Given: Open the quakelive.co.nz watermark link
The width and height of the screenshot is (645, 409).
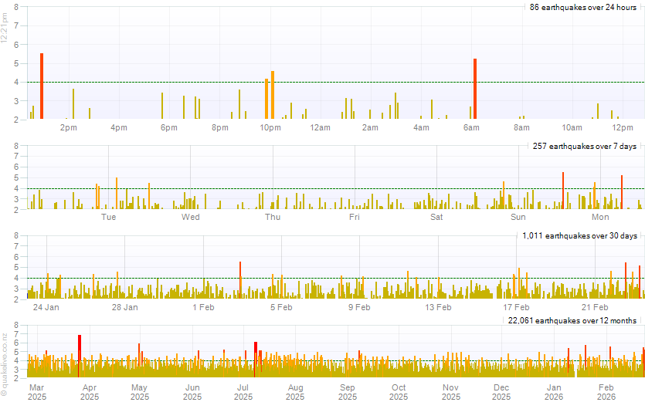Looking at the screenshot, I should click(5, 364).
